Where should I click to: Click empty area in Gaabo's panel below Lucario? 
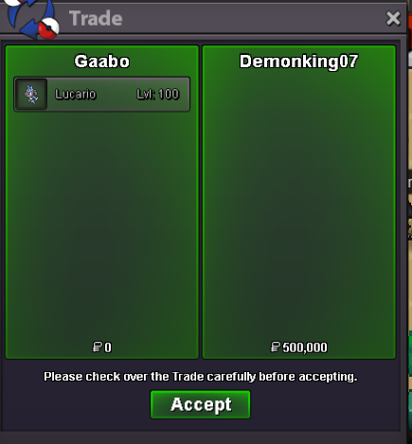102,221
